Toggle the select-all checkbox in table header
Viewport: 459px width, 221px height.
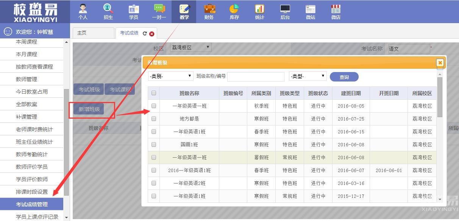[x=154, y=93]
